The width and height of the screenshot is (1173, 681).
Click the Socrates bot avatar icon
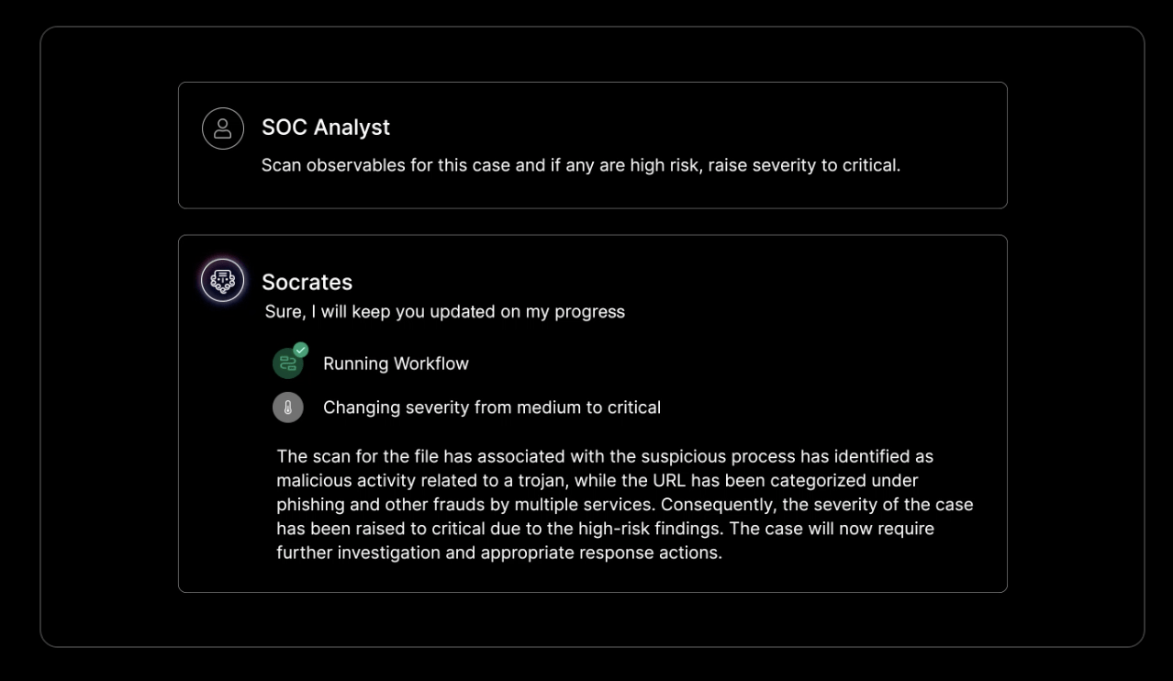tap(223, 281)
